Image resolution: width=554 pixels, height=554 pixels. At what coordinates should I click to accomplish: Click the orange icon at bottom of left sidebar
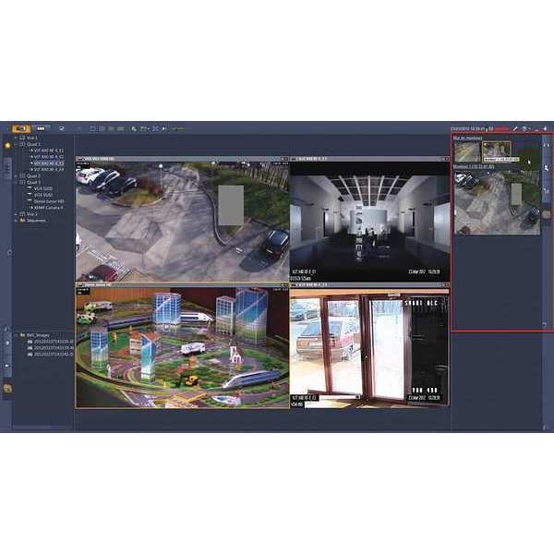click(7, 389)
